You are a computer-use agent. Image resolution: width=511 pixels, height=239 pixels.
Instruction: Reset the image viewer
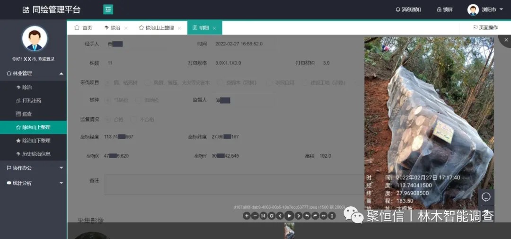tap(272, 216)
